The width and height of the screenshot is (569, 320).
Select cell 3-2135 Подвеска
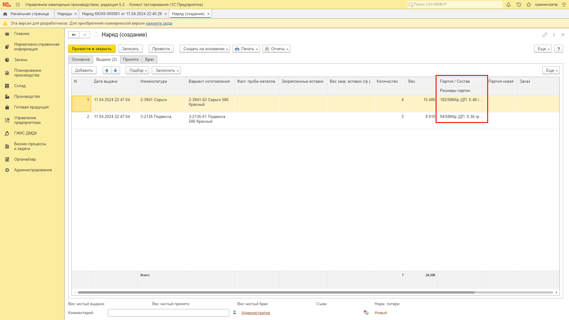(162, 121)
